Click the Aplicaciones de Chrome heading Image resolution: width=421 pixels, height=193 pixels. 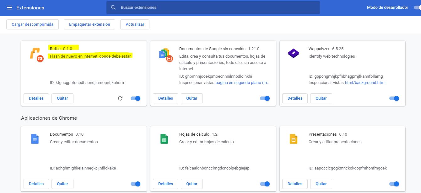click(x=49, y=118)
